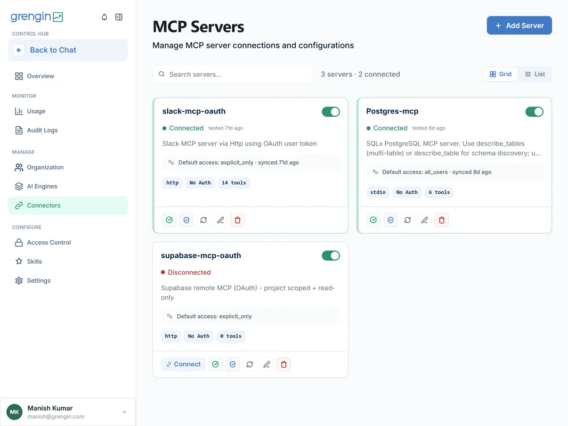Click slack-mcp-oauth 'http' tag

tap(173, 183)
